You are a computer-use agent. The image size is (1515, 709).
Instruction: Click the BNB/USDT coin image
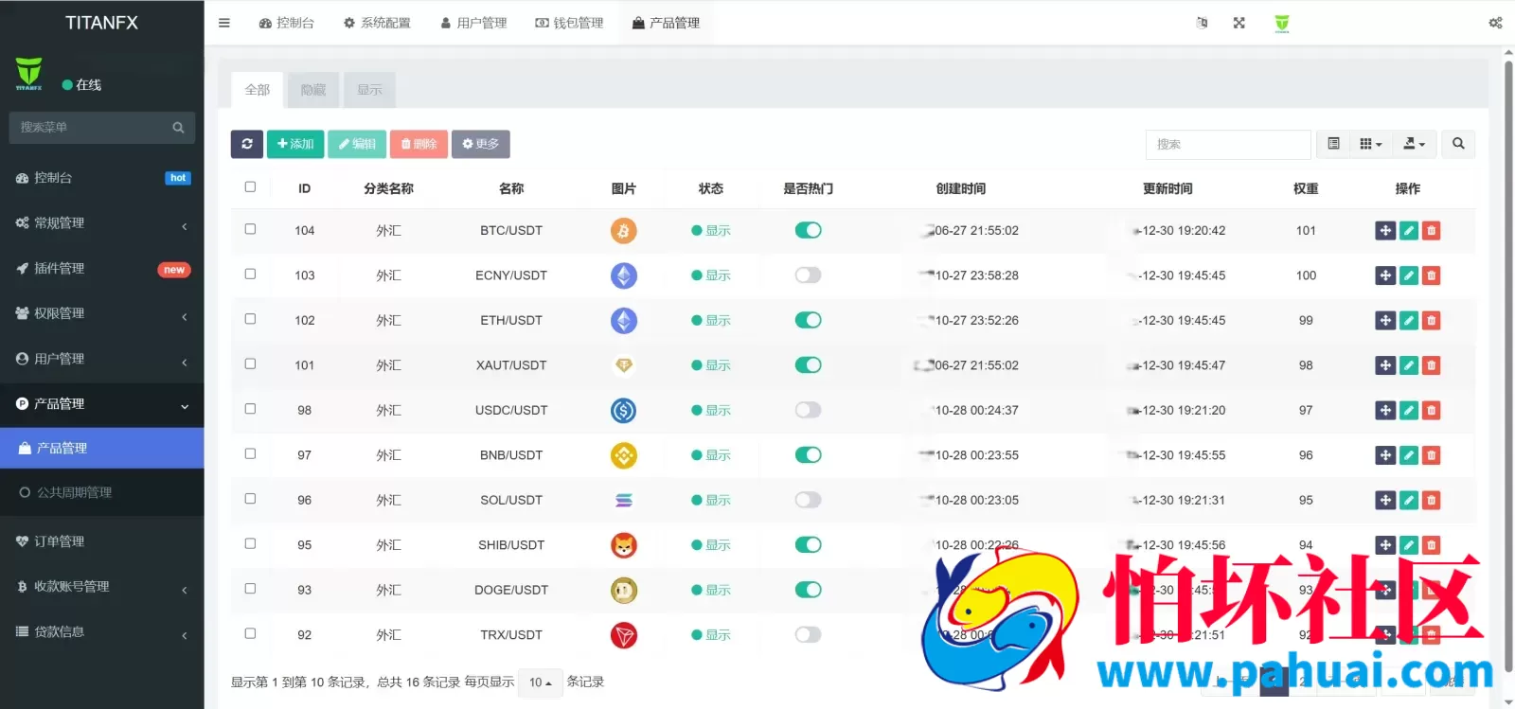623,455
